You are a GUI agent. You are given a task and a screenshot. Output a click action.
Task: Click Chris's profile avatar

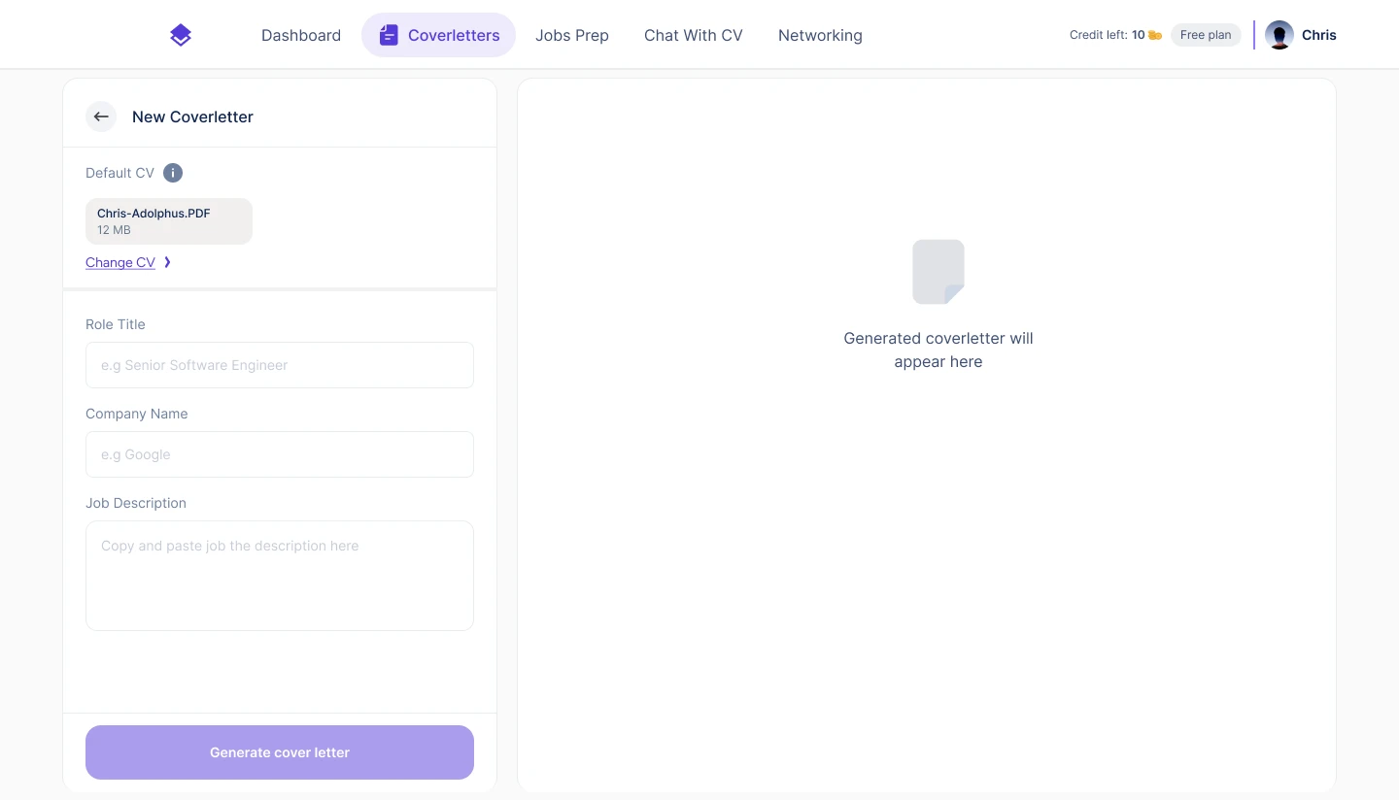1280,35
